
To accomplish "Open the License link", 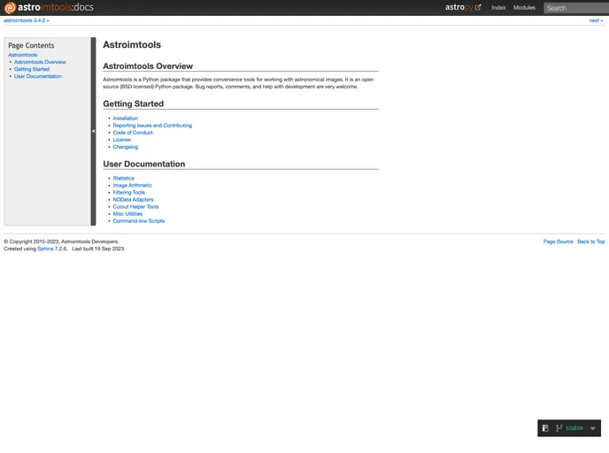I will pyautogui.click(x=121, y=140).
